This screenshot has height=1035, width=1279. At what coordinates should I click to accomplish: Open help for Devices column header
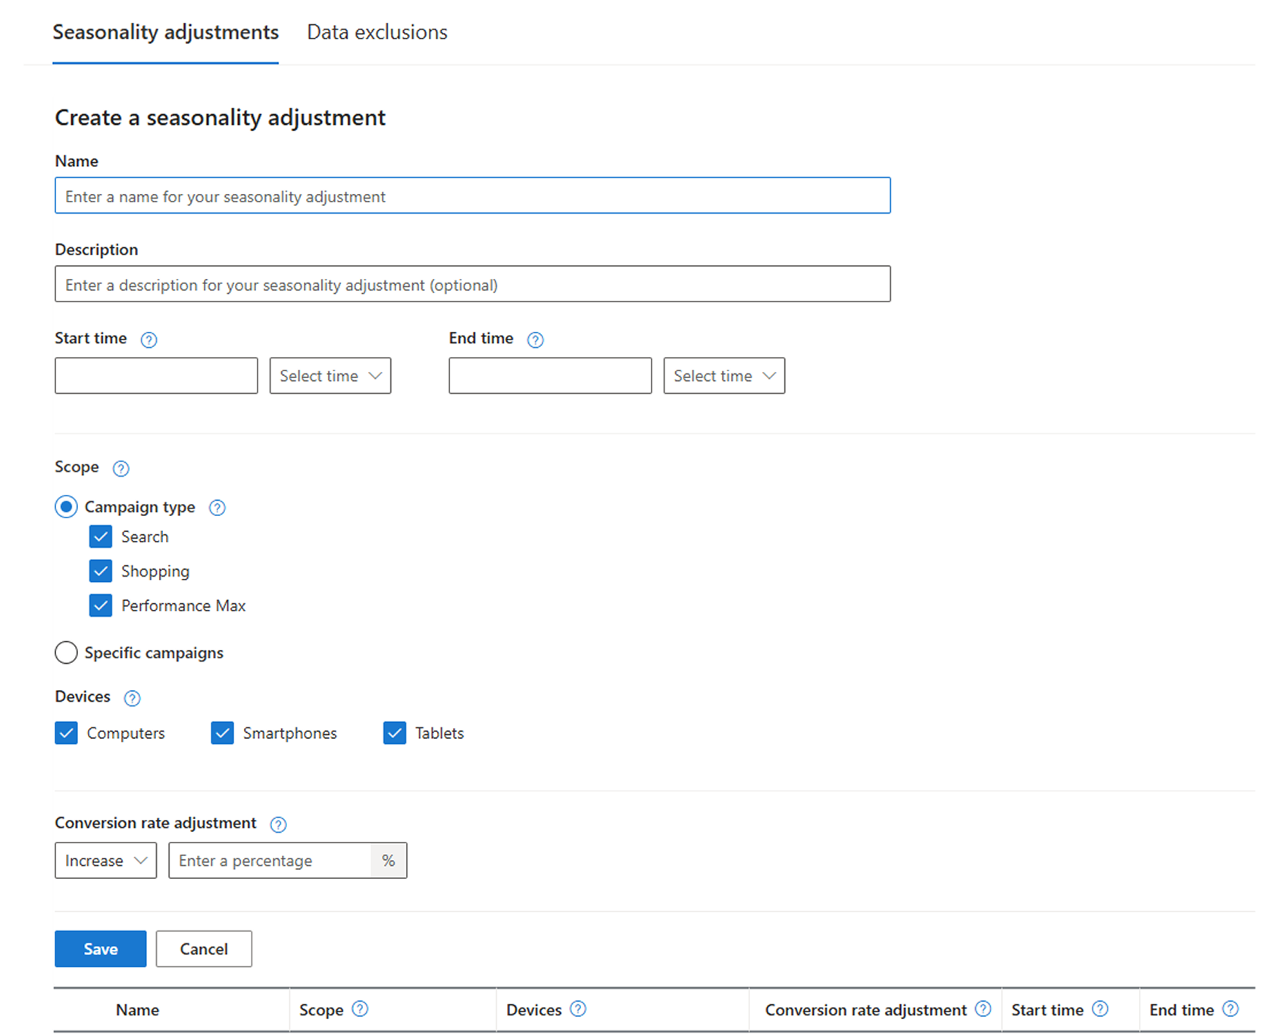point(577,1009)
